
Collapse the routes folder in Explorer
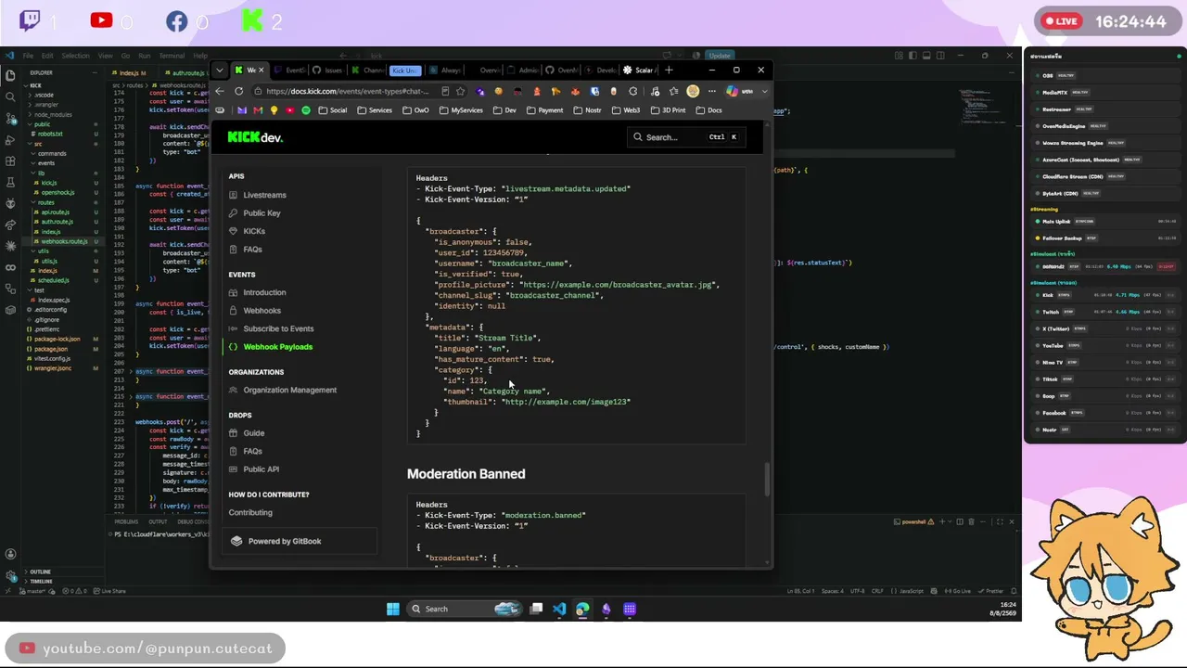[x=46, y=202]
